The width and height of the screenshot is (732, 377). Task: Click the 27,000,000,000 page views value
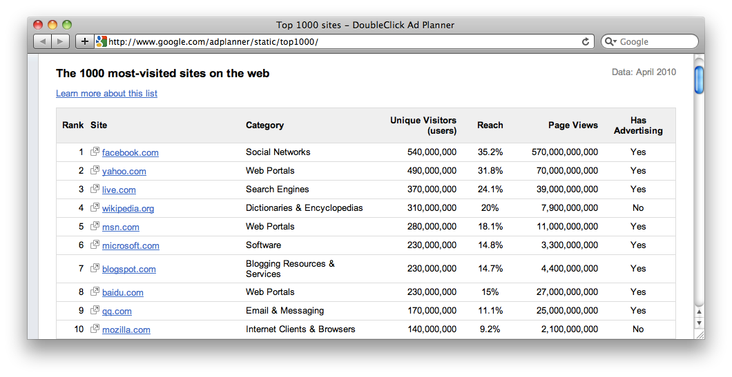[567, 292]
